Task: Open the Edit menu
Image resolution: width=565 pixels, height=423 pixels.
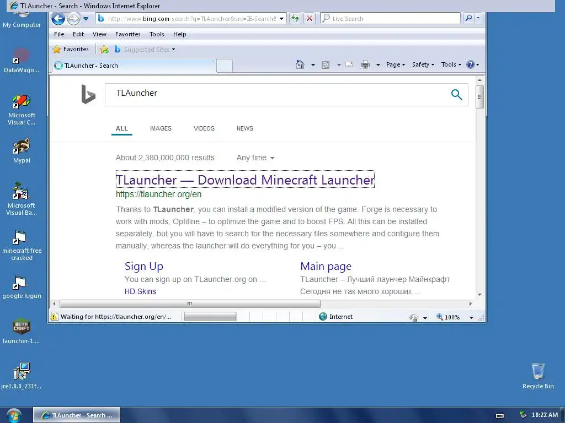Action: click(78, 34)
